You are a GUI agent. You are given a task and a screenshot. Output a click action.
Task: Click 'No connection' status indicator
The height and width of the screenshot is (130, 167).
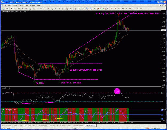click(156, 128)
